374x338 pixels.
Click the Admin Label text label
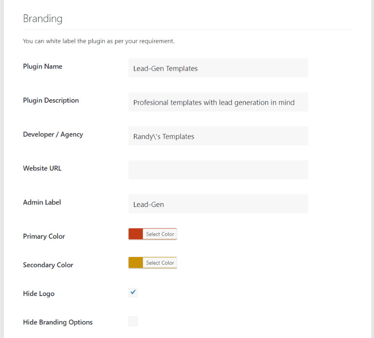click(x=42, y=202)
